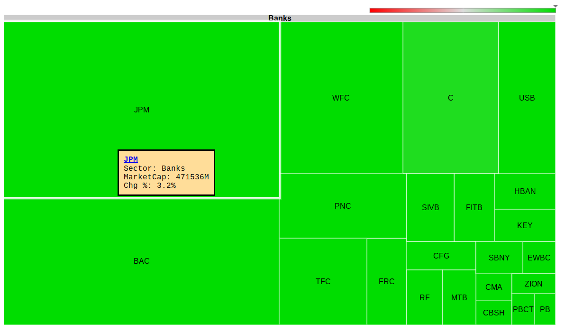This screenshot has height=333, width=574.
Task: Select the SIVB tile
Action: click(430, 208)
